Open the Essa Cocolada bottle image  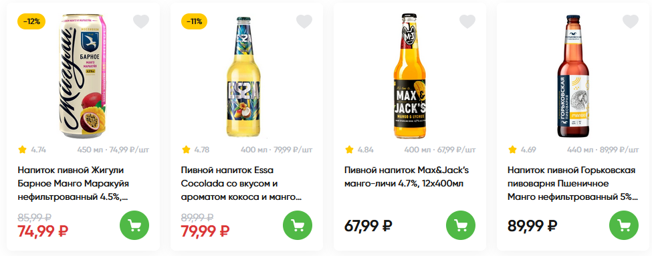245,78
